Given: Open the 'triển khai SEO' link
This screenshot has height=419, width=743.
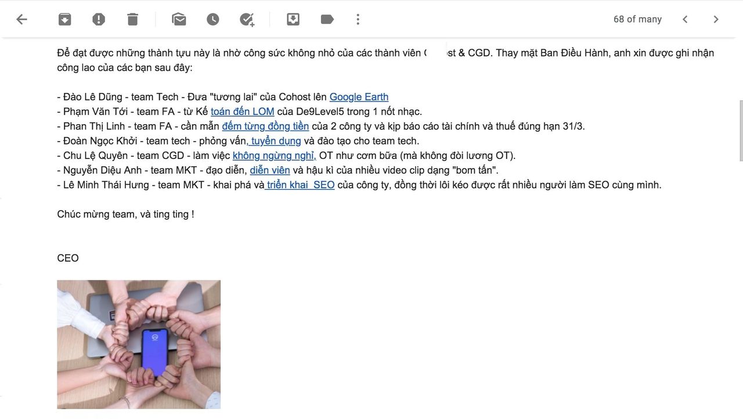Looking at the screenshot, I should pyautogui.click(x=300, y=185).
